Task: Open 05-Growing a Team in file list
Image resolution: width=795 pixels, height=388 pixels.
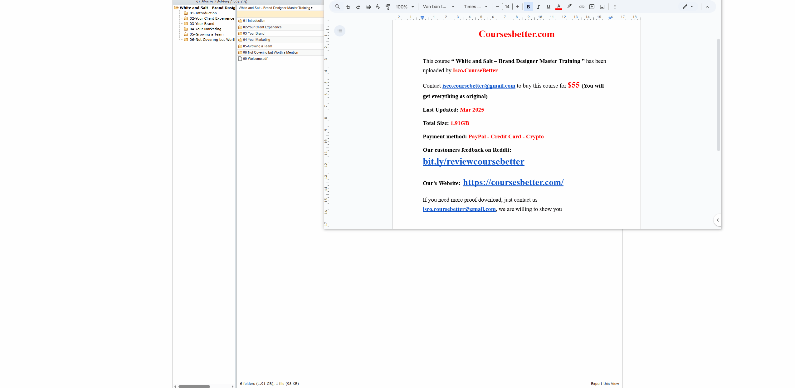Action: (280, 46)
